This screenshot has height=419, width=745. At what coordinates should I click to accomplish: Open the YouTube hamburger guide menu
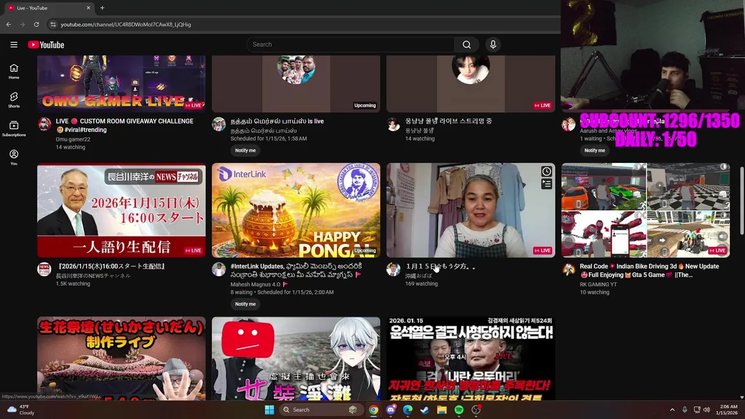click(14, 45)
